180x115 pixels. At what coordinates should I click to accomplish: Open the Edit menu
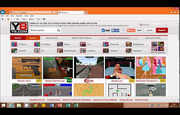coord(7,16)
